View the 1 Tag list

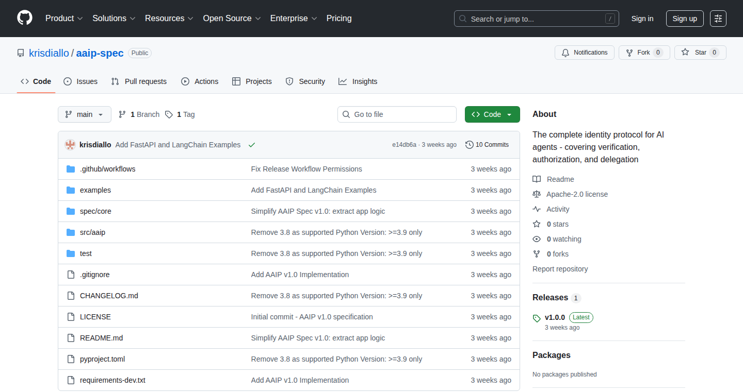coord(180,114)
